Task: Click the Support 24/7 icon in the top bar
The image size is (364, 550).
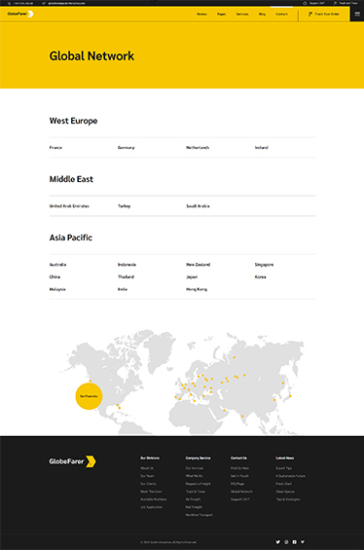Action: click(305, 3)
